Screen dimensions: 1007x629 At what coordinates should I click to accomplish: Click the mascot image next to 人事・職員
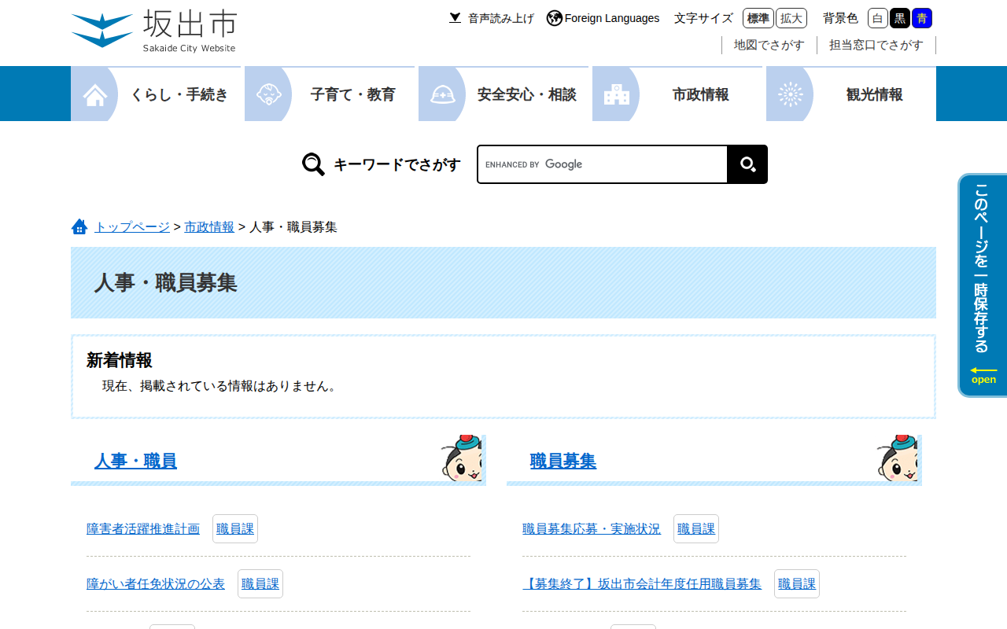(x=461, y=458)
